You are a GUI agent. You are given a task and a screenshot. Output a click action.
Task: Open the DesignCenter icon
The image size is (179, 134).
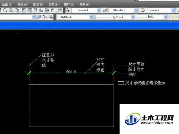(30, 10)
